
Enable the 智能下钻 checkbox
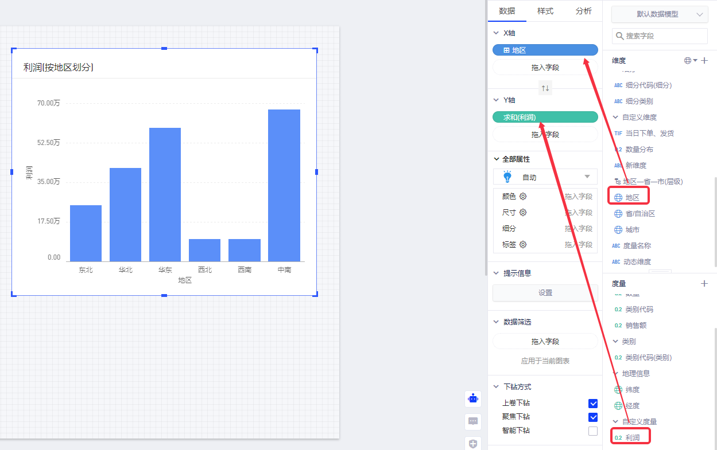pyautogui.click(x=593, y=431)
